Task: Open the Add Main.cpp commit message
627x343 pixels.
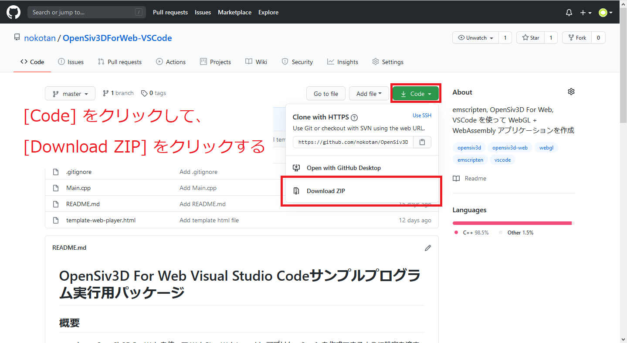Action: coord(198,188)
